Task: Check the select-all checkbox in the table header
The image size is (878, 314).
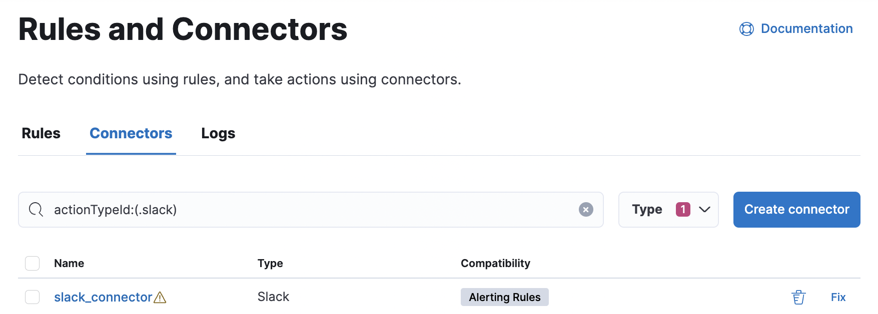Action: (32, 263)
